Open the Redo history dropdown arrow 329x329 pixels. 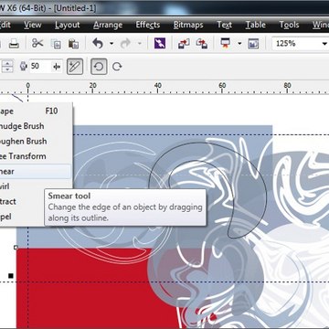[x=140, y=44]
